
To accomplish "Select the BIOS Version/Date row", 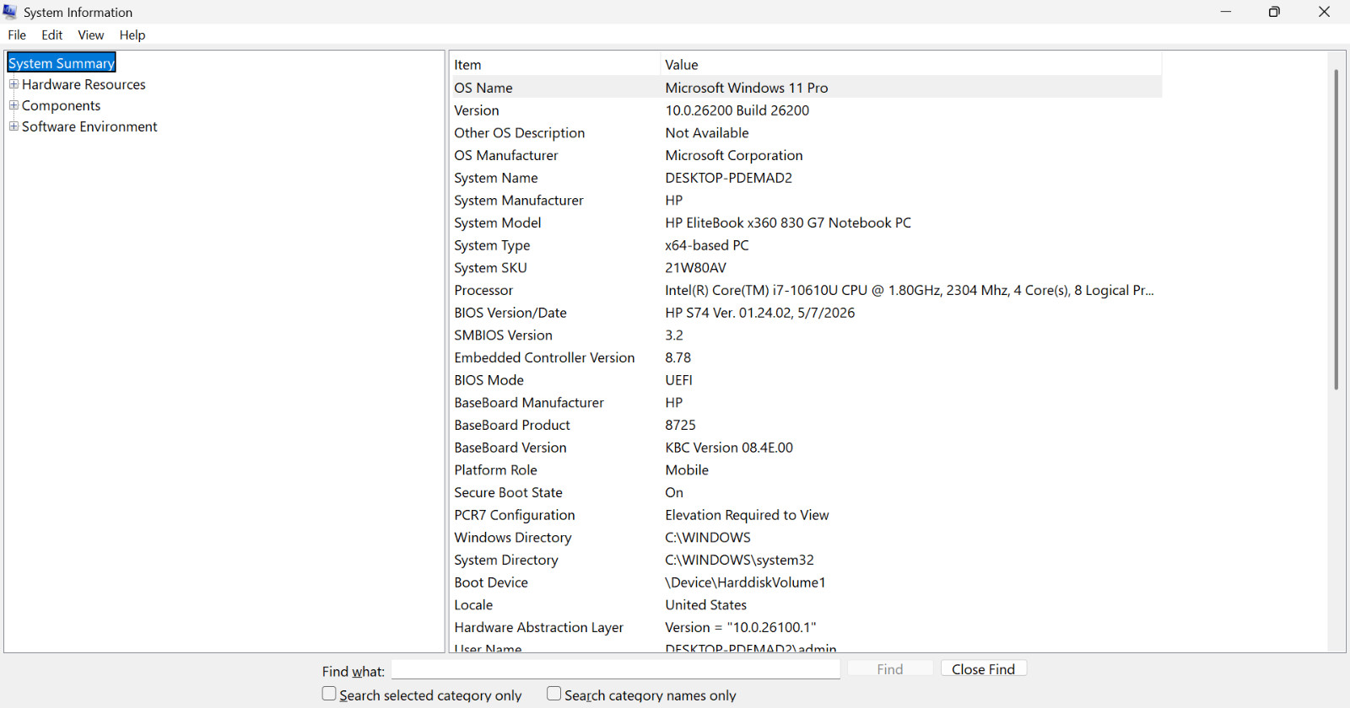I will pyautogui.click(x=807, y=313).
